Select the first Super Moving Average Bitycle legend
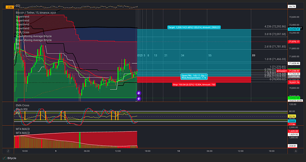Viewport: 306px width, 162px height. (34, 36)
